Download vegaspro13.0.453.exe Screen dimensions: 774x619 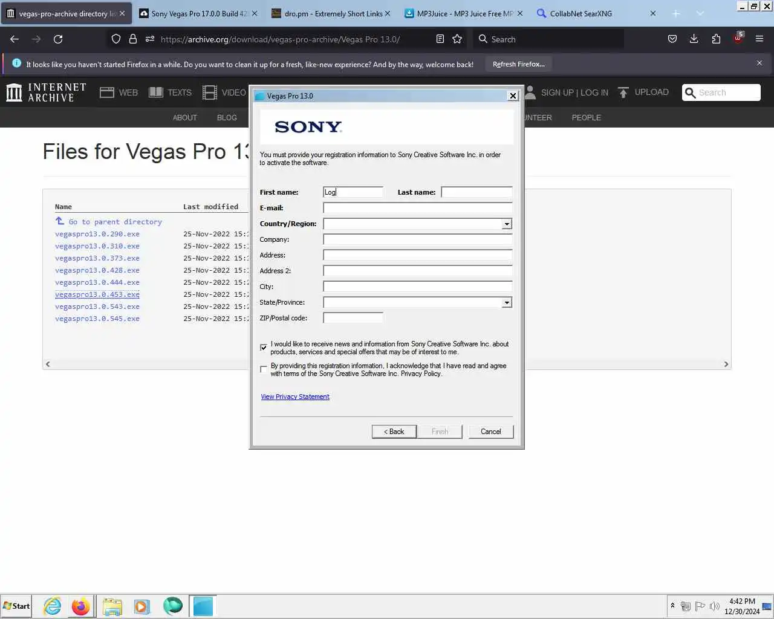97,294
